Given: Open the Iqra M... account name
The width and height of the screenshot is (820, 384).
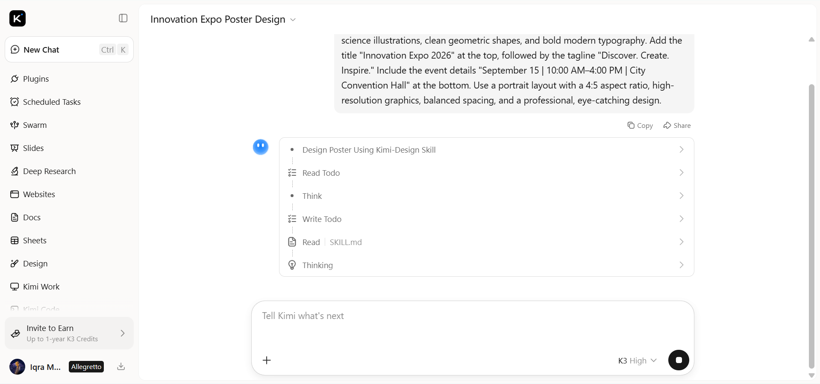Looking at the screenshot, I should [45, 367].
